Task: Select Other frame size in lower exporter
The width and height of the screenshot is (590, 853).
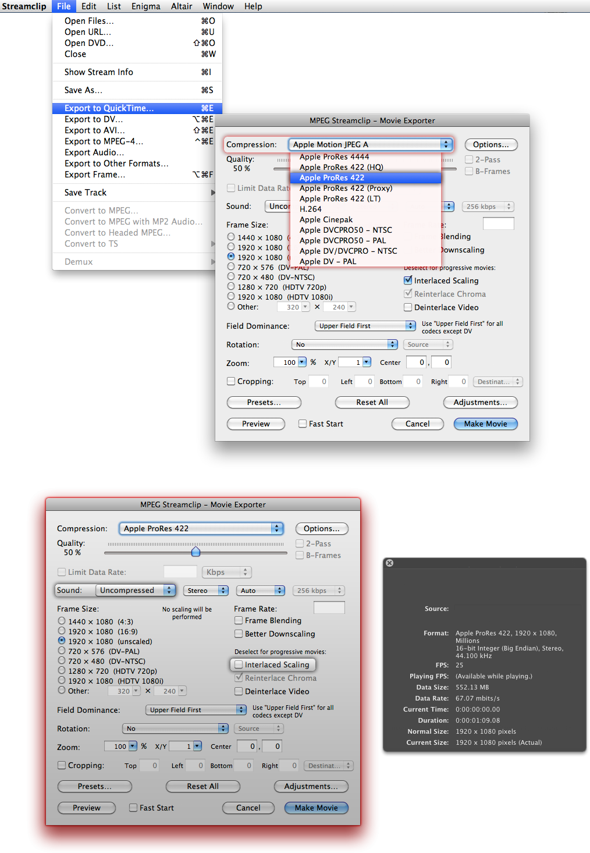Action: point(62,691)
